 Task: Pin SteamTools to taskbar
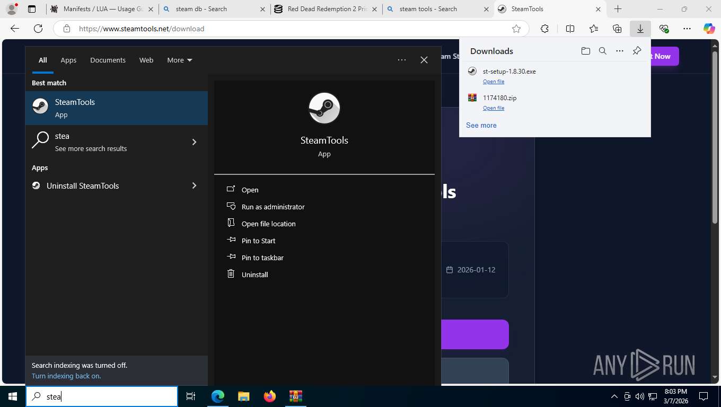(x=262, y=258)
